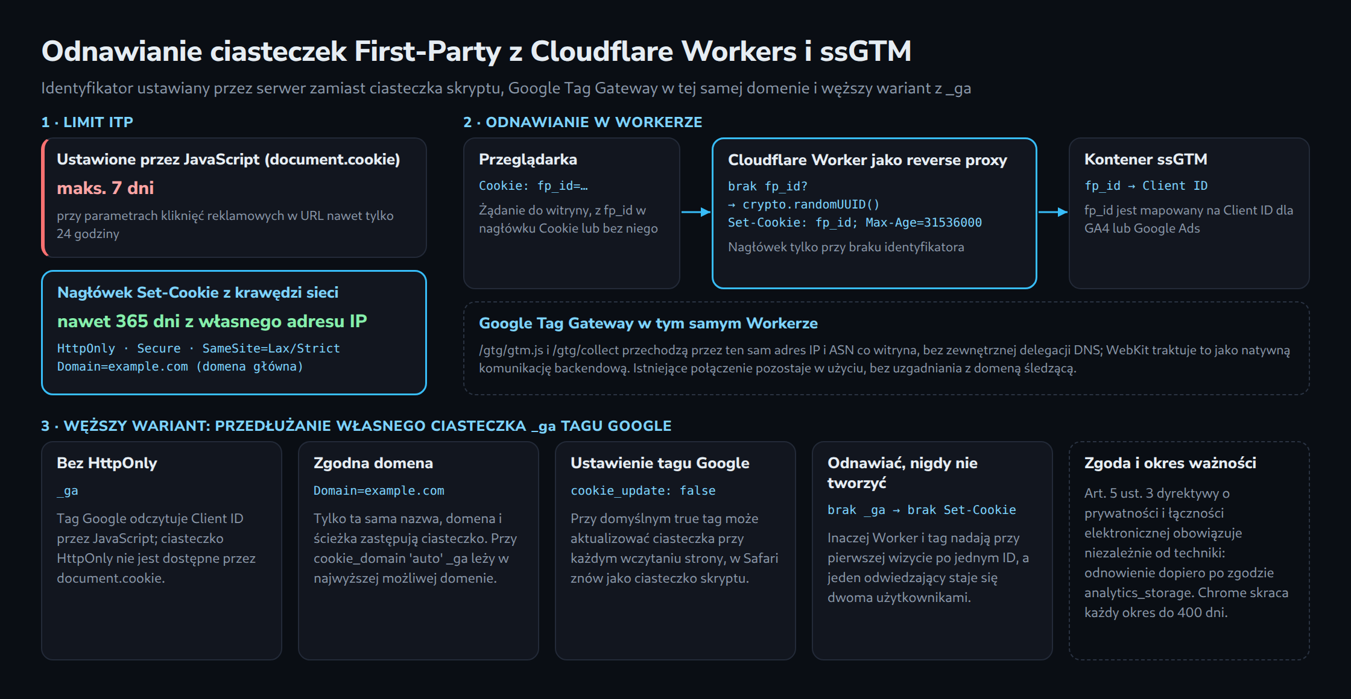The width and height of the screenshot is (1351, 699).
Task: Click the 'Kontener ssGTM' card title
Action: click(1145, 159)
